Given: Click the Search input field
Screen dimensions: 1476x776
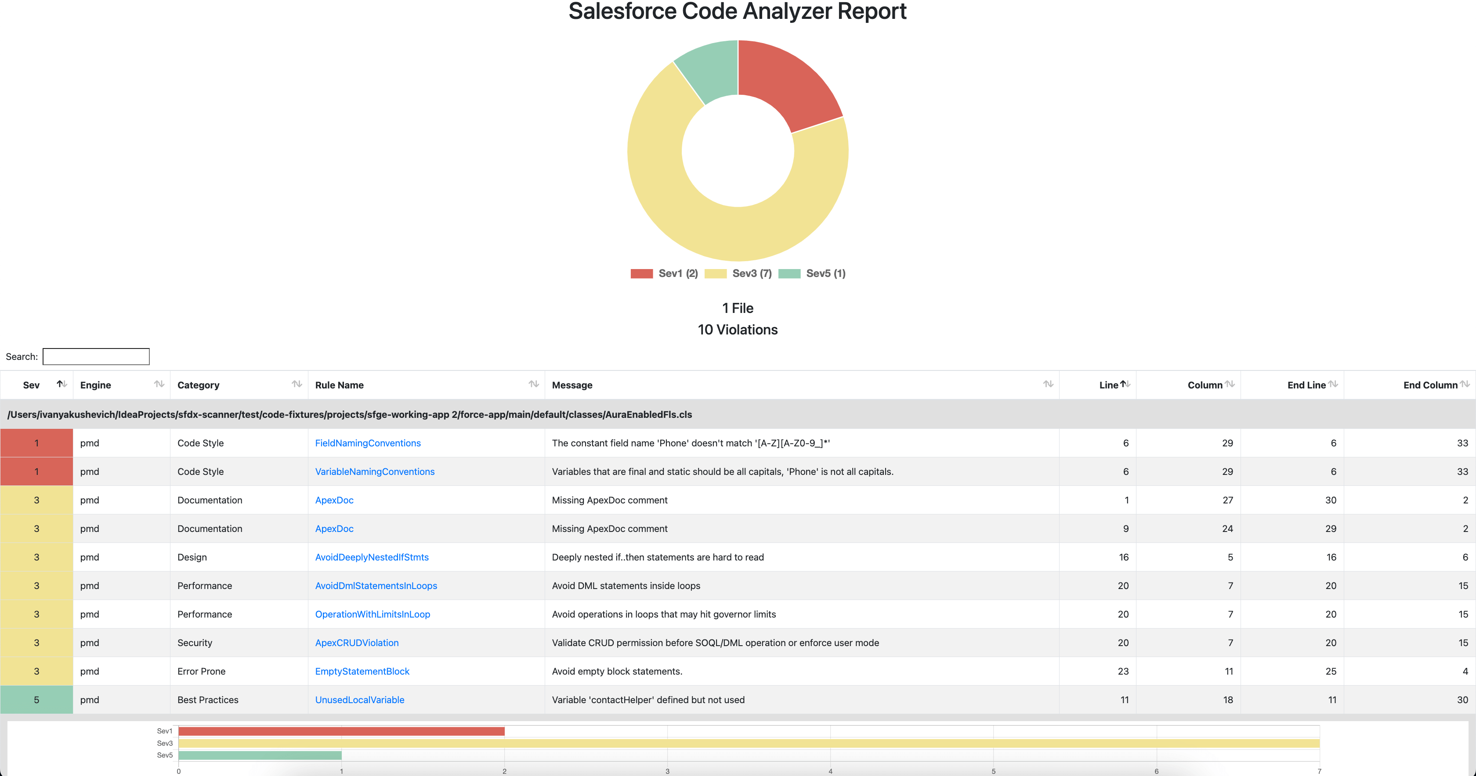Looking at the screenshot, I should coord(96,357).
